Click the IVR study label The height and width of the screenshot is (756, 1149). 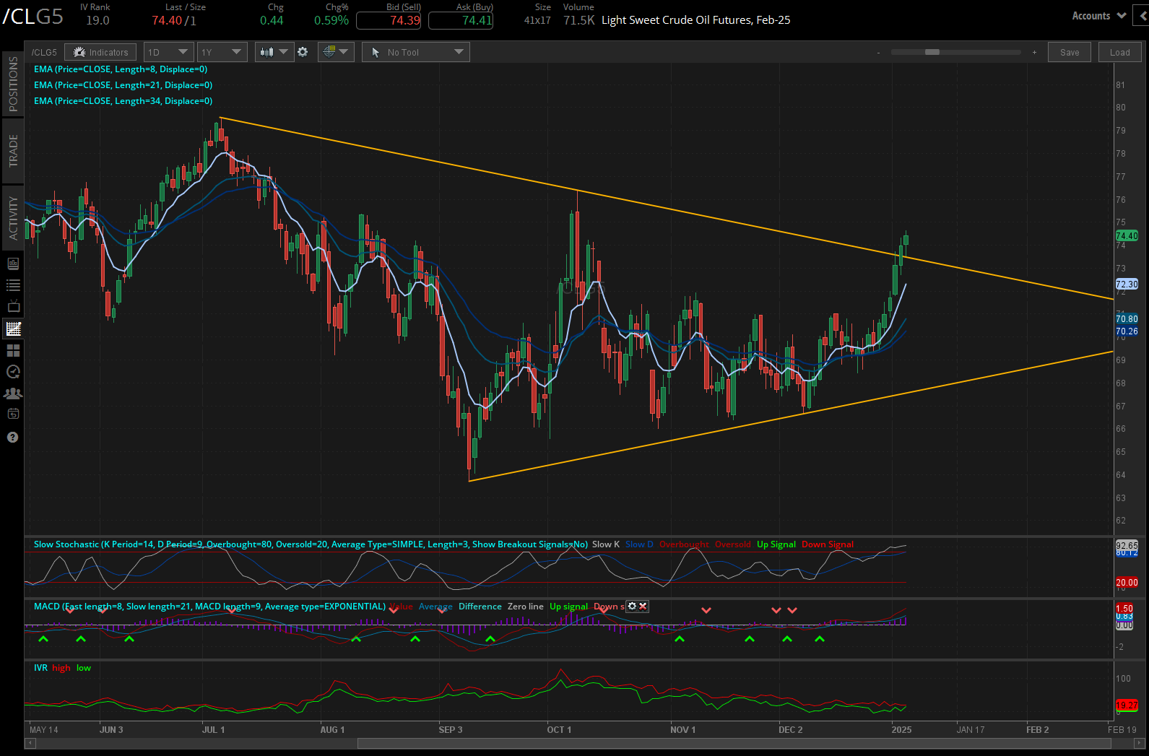(x=40, y=668)
